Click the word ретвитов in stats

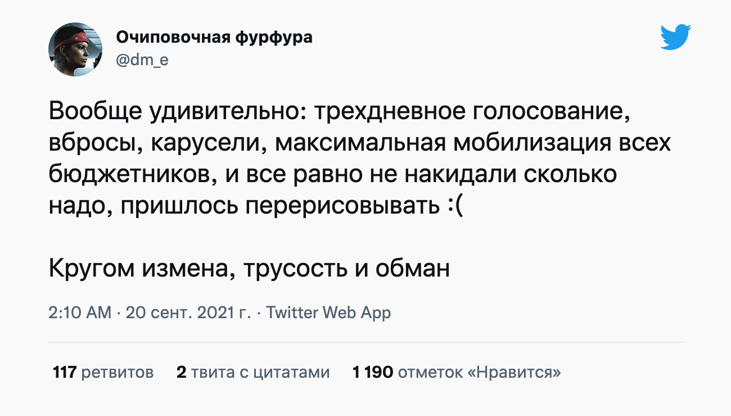(118, 372)
